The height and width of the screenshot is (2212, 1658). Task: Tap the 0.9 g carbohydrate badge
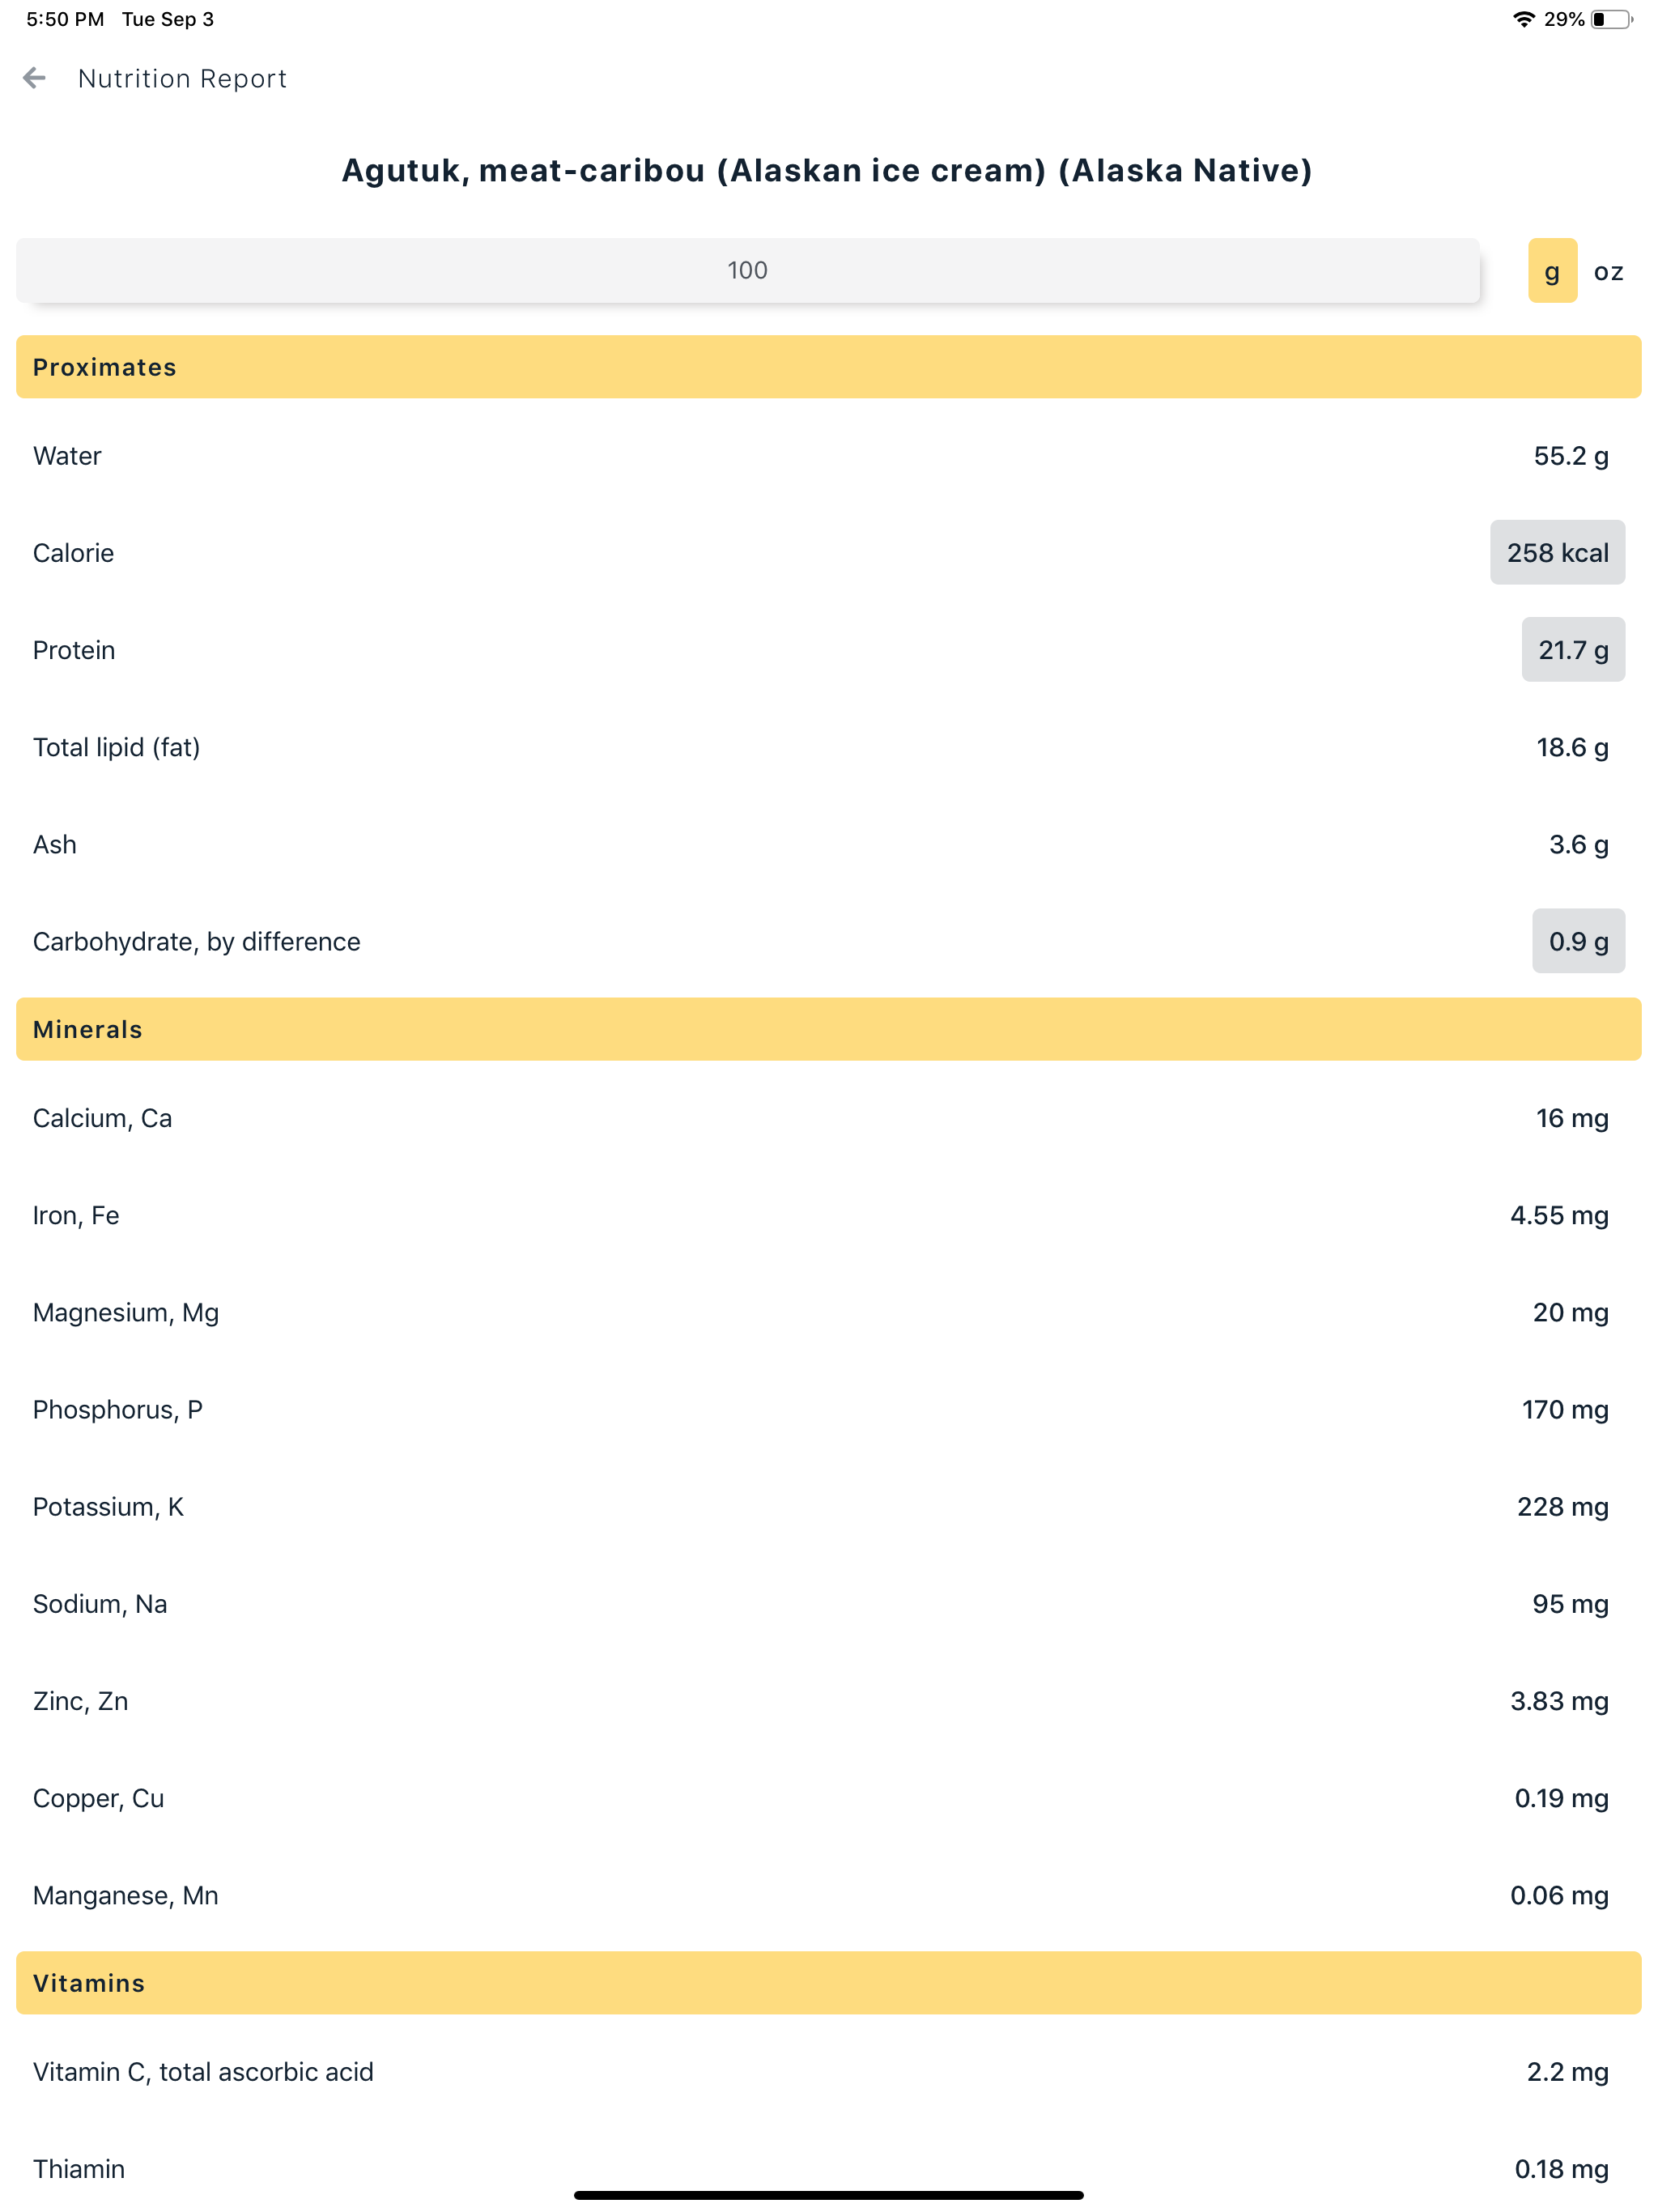tap(1578, 941)
